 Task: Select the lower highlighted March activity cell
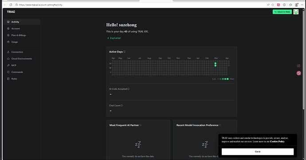[216, 66]
